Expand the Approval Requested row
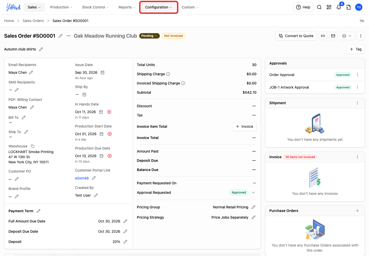369x256 pixels. tap(253, 193)
